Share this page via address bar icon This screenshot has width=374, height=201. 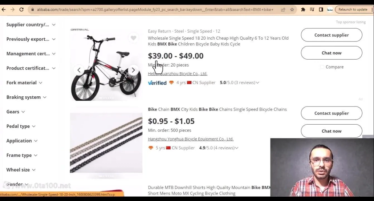point(283,9)
